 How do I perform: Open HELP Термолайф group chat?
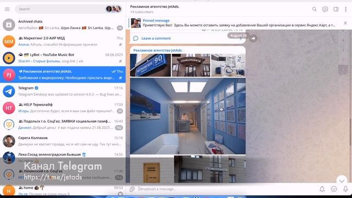point(63,108)
